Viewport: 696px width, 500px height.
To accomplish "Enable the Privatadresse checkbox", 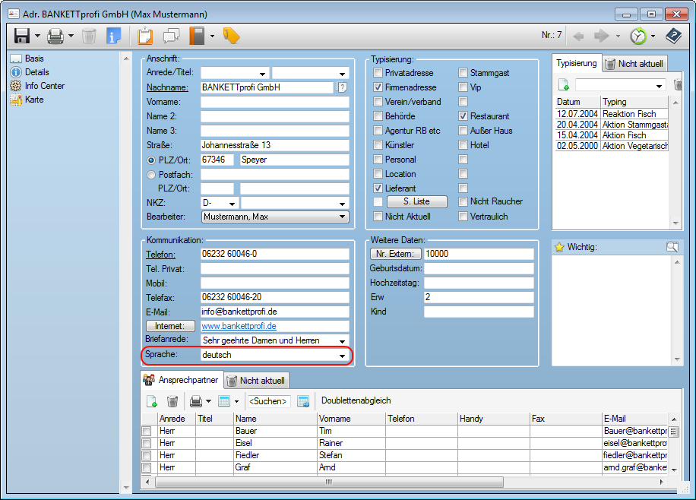I will tap(378, 73).
